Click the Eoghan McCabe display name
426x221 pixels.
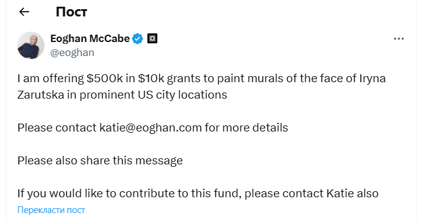[x=90, y=38]
